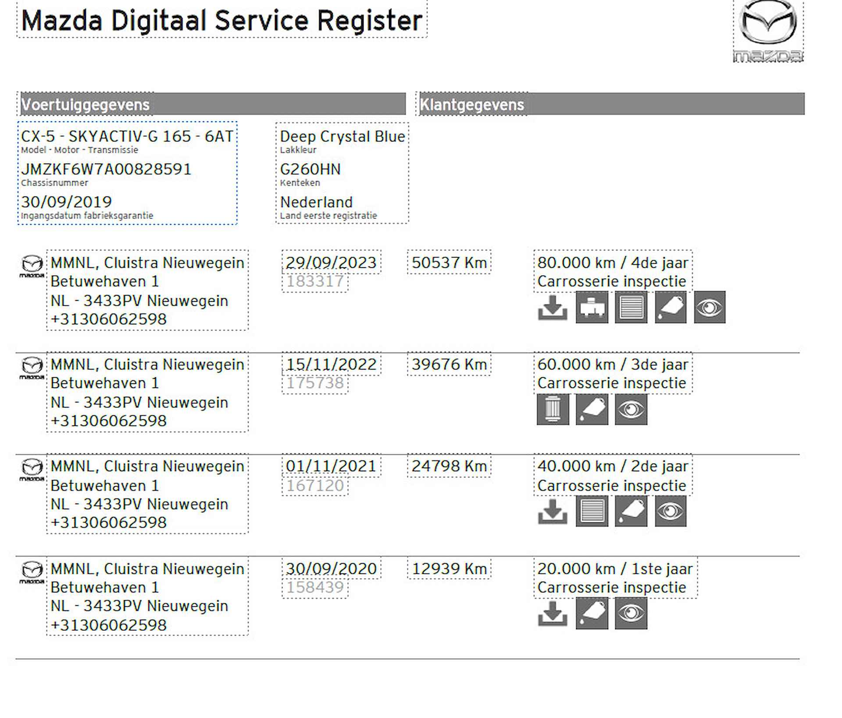842x718 pixels.
Task: Click the oil change icon in the 20.000 km row
Action: coord(592,613)
